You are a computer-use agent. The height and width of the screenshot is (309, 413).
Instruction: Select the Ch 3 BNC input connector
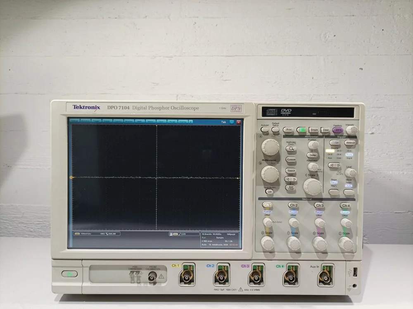pyautogui.click(x=256, y=277)
